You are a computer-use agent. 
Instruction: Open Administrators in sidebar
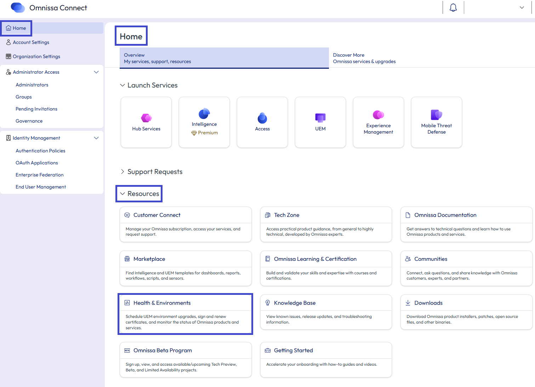(32, 85)
